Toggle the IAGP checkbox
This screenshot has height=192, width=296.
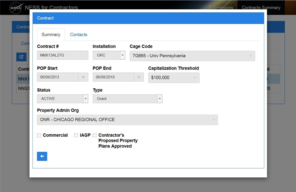click(x=76, y=135)
